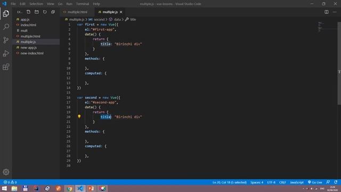This screenshot has height=192, width=341.
Task: Click '#first-app' string on line 2
Action: point(103,29)
